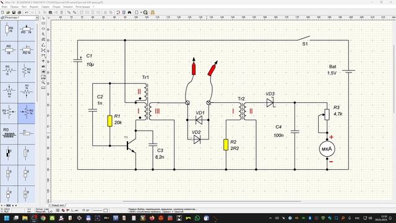Viewport: 396px width, 223px height.
Task: Click the zoom magnifier icon in top toolbar
Action: (x=145, y=12)
